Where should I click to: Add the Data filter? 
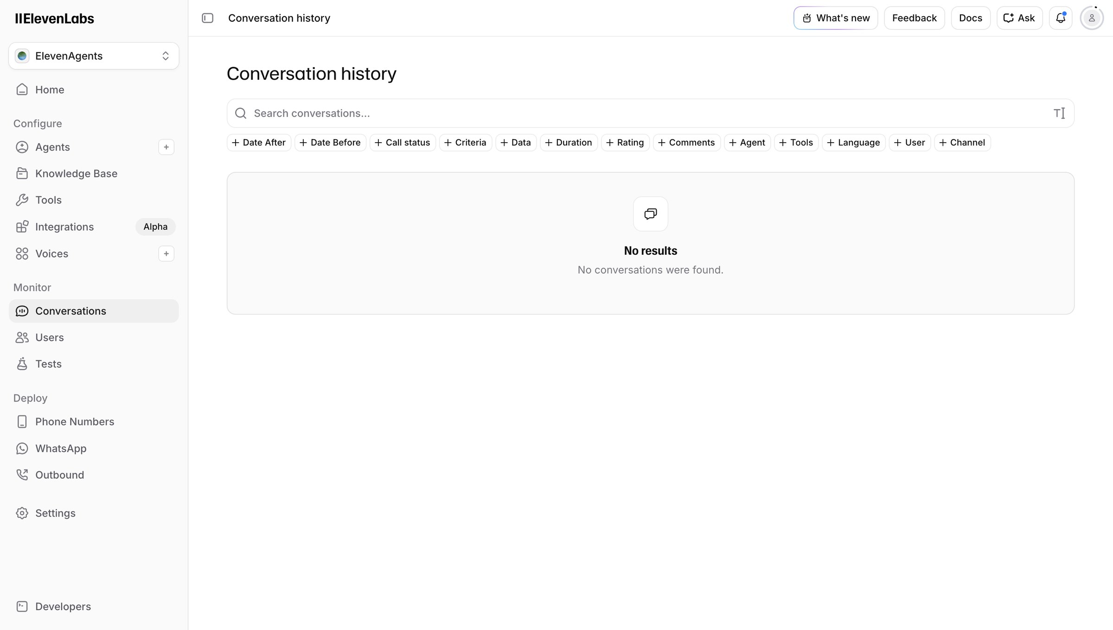coord(516,143)
